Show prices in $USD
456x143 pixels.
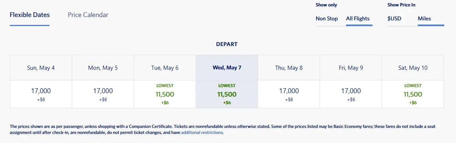coord(394,18)
